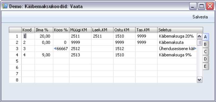Click row number 4 header

pos(15,55)
